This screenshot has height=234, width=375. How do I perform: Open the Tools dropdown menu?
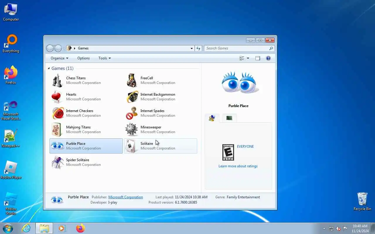(105, 58)
